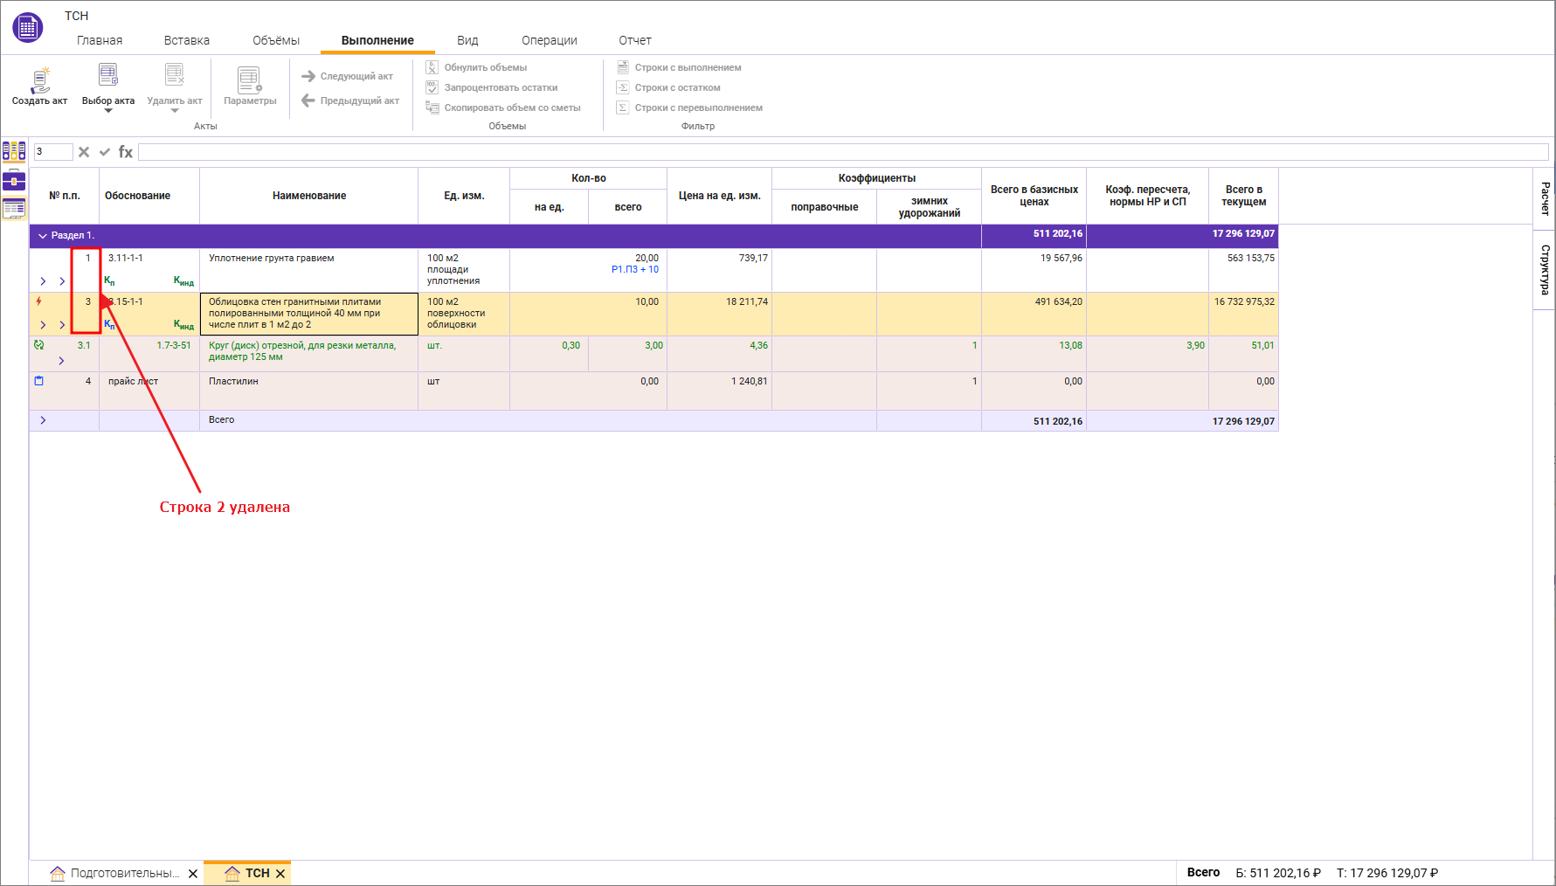Collapse the Раздел 1. section
Viewport: 1556px width, 886px height.
pos(43,236)
